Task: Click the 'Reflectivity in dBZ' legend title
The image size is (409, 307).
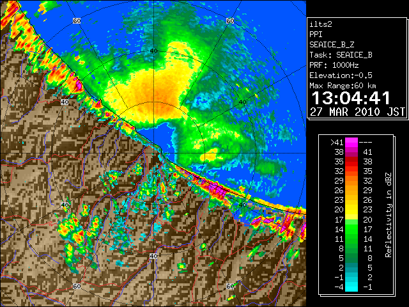Action: click(389, 215)
